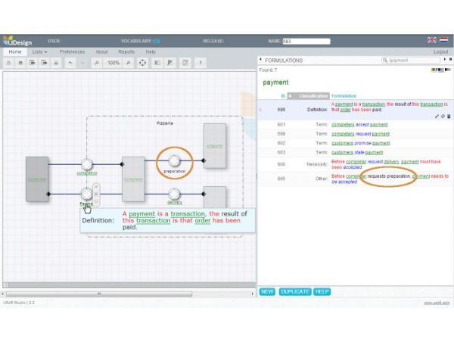Click the print toolbar icon
The height and width of the screenshot is (342, 454).
(x=56, y=63)
